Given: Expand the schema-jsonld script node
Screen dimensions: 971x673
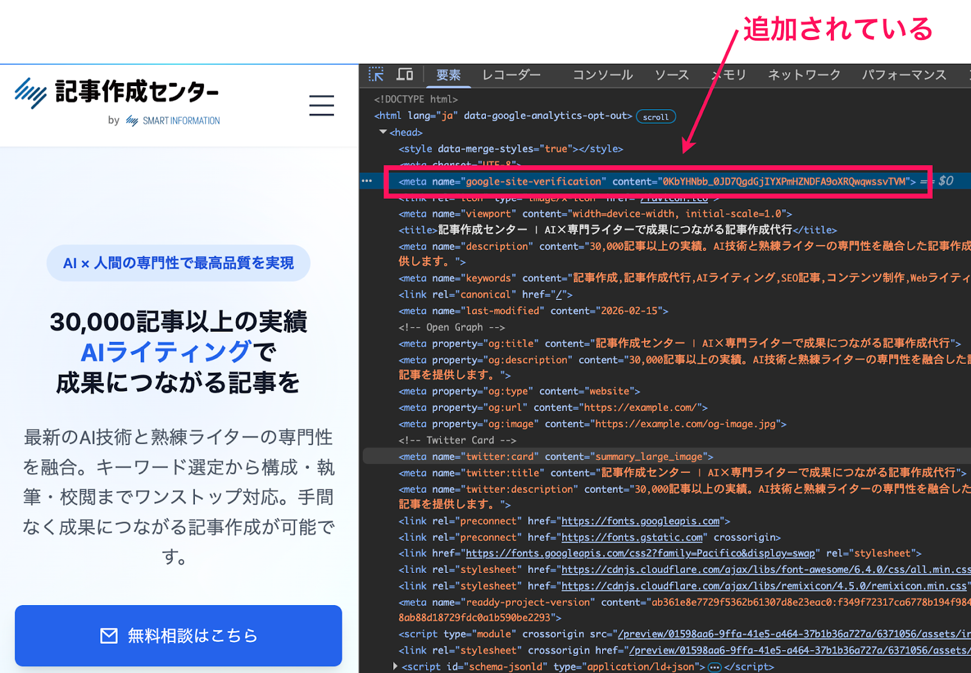Looking at the screenshot, I should tap(394, 666).
